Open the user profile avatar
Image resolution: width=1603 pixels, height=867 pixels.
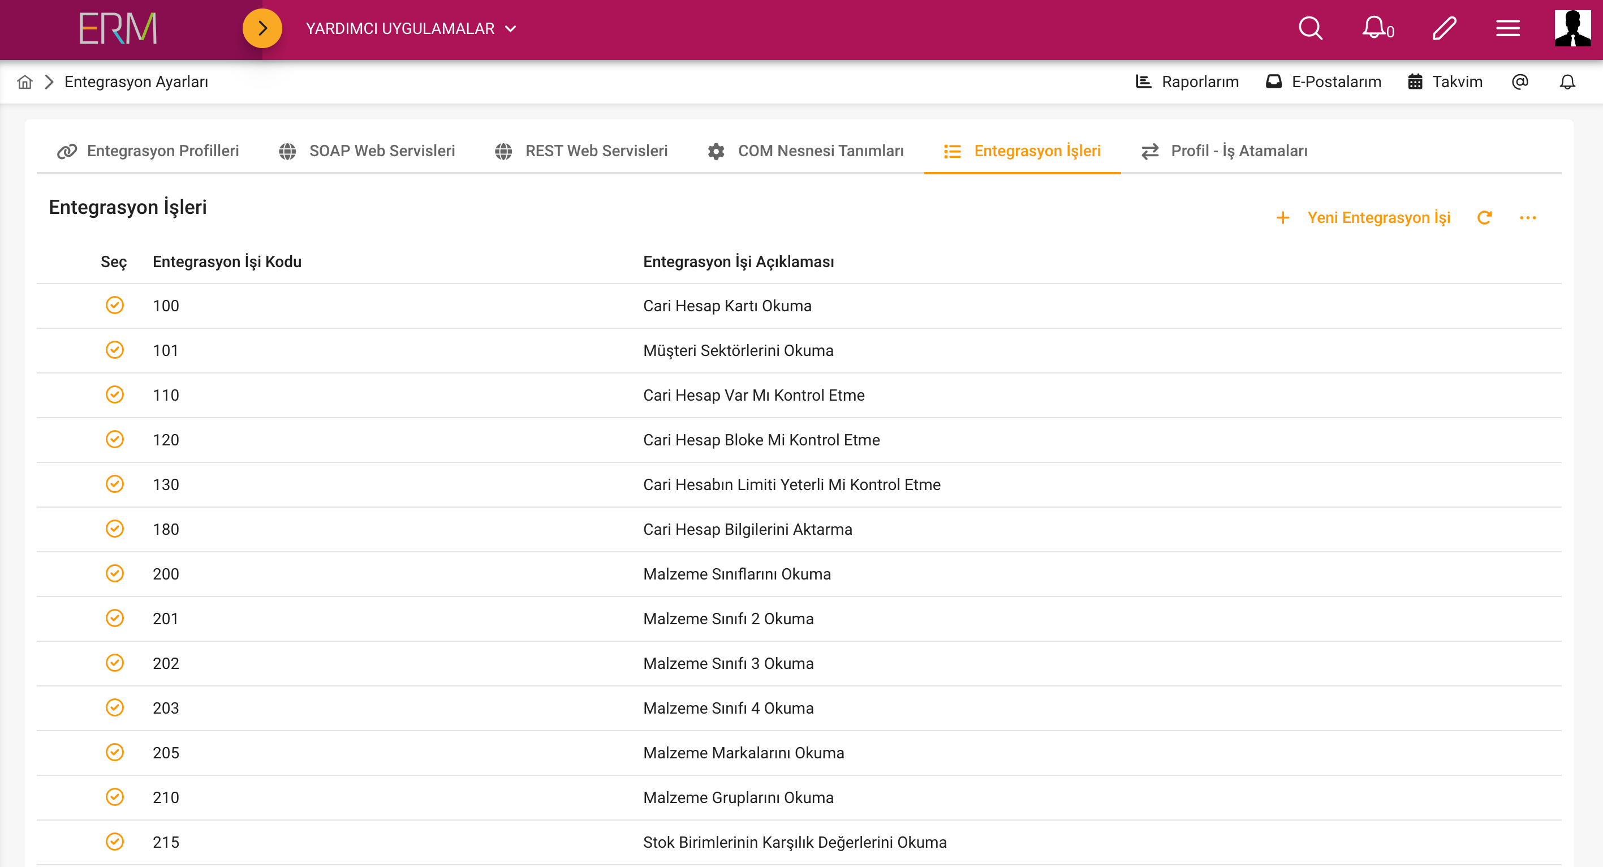pyautogui.click(x=1572, y=29)
